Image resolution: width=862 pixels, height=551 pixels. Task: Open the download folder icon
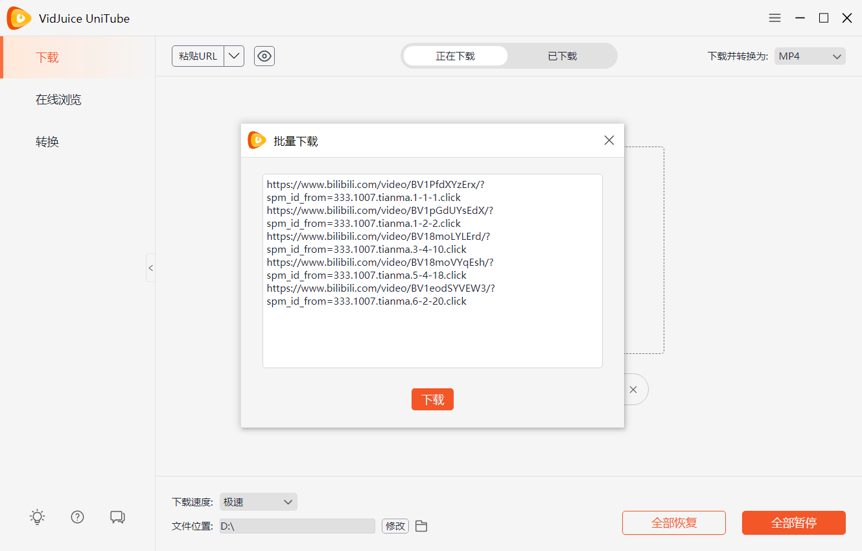pyautogui.click(x=421, y=526)
